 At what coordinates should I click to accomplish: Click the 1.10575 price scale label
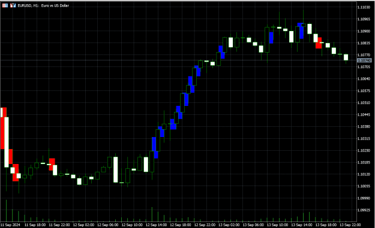tap(364, 90)
